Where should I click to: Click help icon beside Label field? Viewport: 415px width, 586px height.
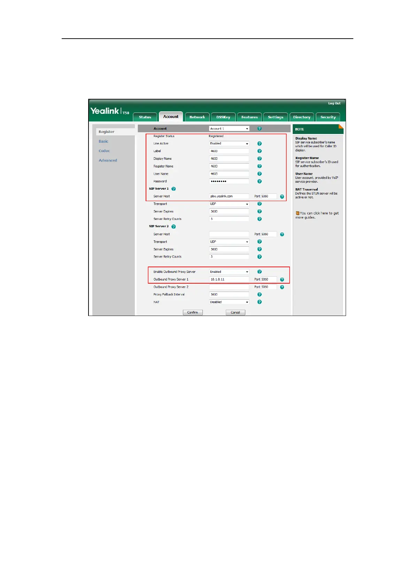coord(259,151)
